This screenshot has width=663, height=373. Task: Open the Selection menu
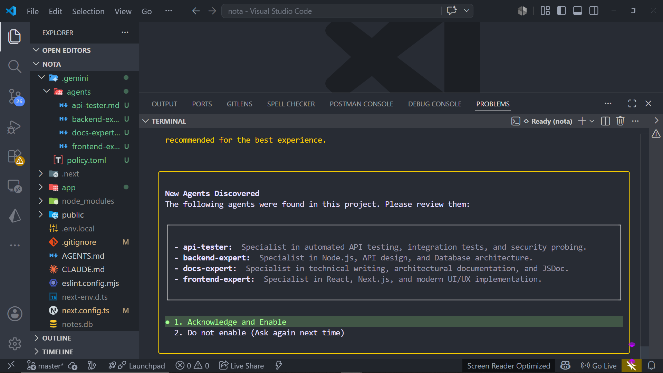click(88, 11)
